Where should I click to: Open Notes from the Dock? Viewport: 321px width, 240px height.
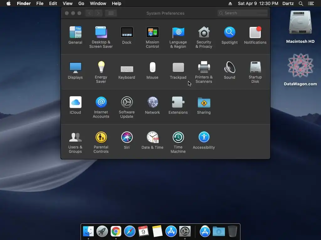(x=157, y=232)
